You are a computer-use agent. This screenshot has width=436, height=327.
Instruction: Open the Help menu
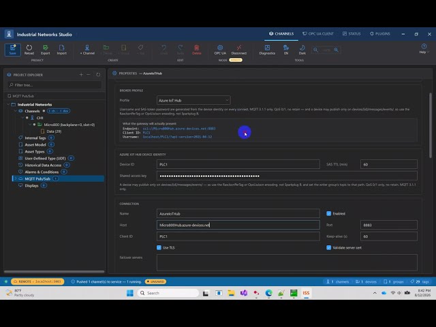[424, 48]
